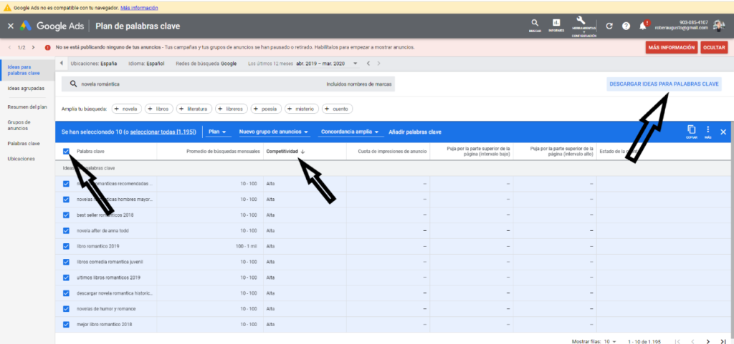Click the red OCULTAR button

tap(714, 48)
